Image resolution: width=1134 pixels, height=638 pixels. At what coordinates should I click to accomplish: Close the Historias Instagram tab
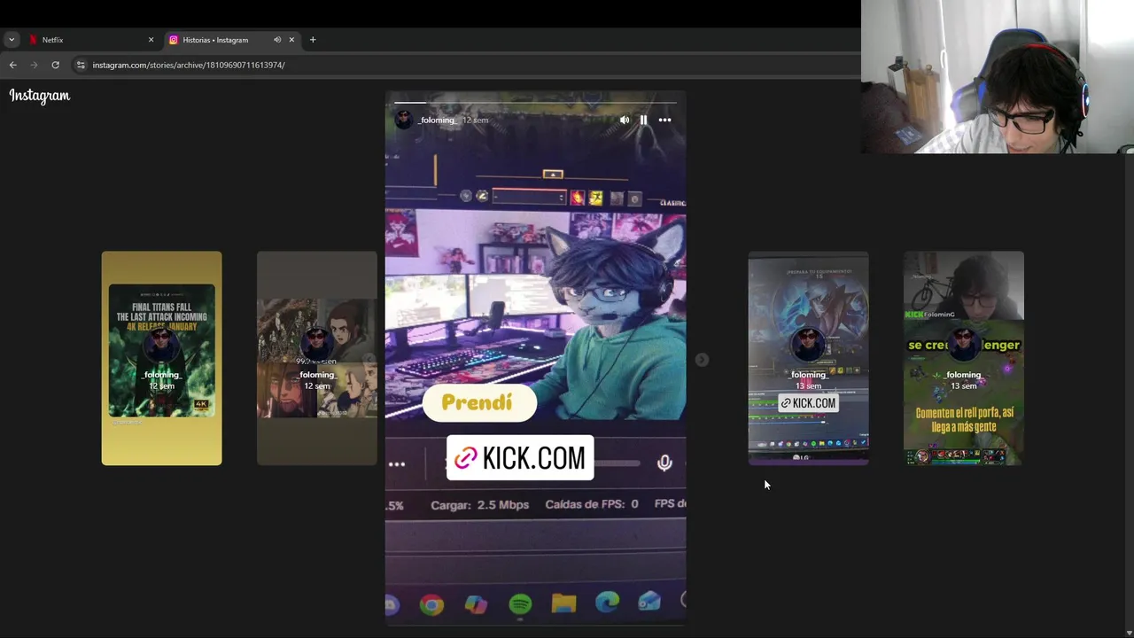(291, 40)
